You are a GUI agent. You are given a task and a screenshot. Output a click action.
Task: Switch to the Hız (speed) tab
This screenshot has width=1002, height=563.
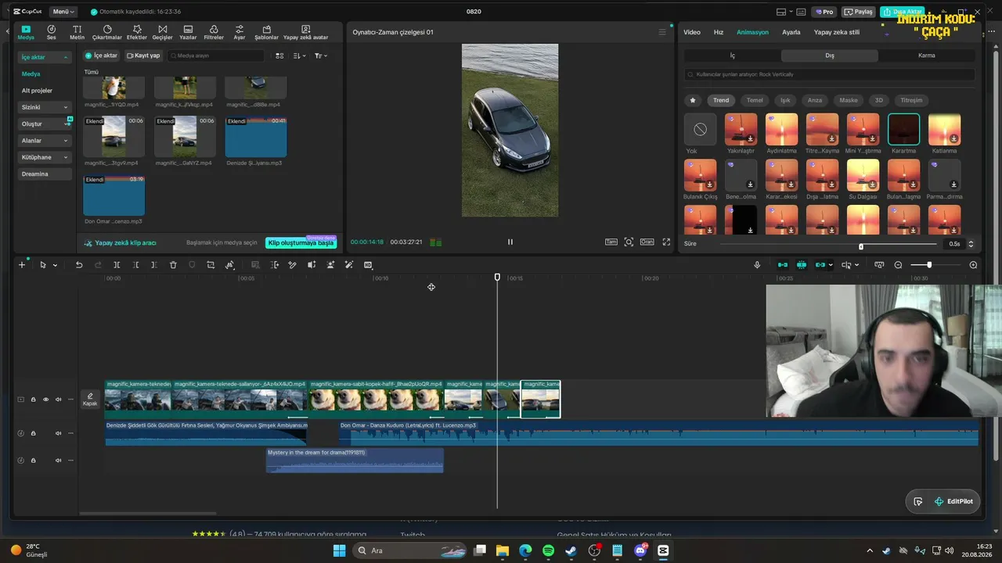(719, 32)
